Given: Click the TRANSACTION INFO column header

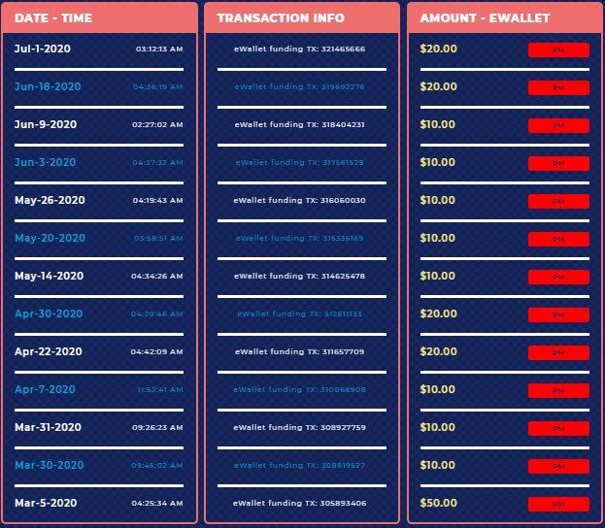Looking at the screenshot, I should (267, 18).
